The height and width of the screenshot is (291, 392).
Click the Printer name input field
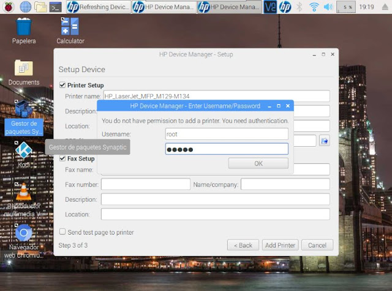pyautogui.click(x=216, y=96)
